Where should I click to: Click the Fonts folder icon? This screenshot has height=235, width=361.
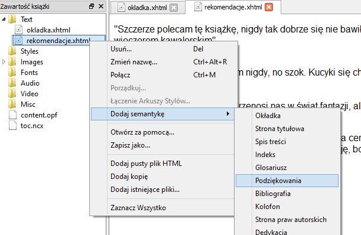click(x=12, y=72)
